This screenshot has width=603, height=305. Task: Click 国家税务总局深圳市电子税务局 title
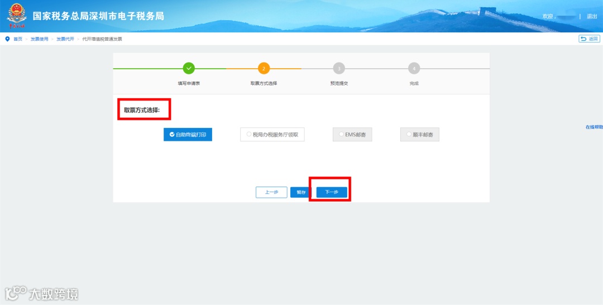tap(98, 16)
